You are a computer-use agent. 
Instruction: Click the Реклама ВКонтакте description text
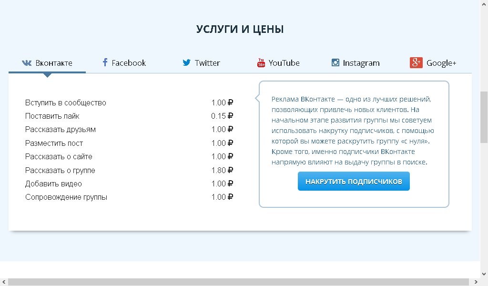353,131
